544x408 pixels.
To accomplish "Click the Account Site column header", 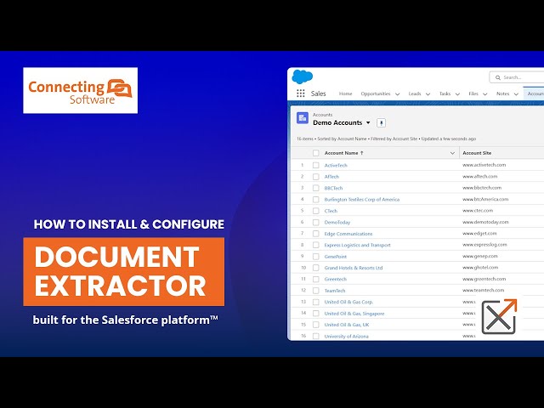I will click(x=477, y=153).
